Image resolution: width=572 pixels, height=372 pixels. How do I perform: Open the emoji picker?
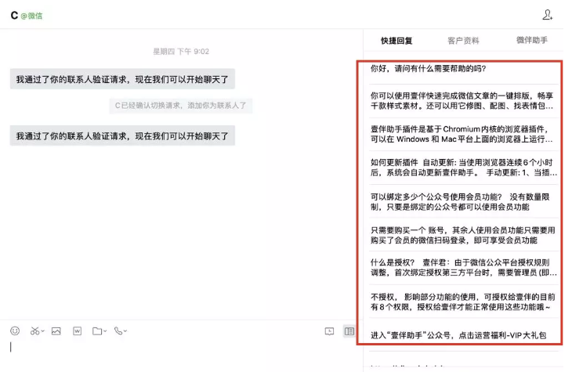click(x=15, y=330)
